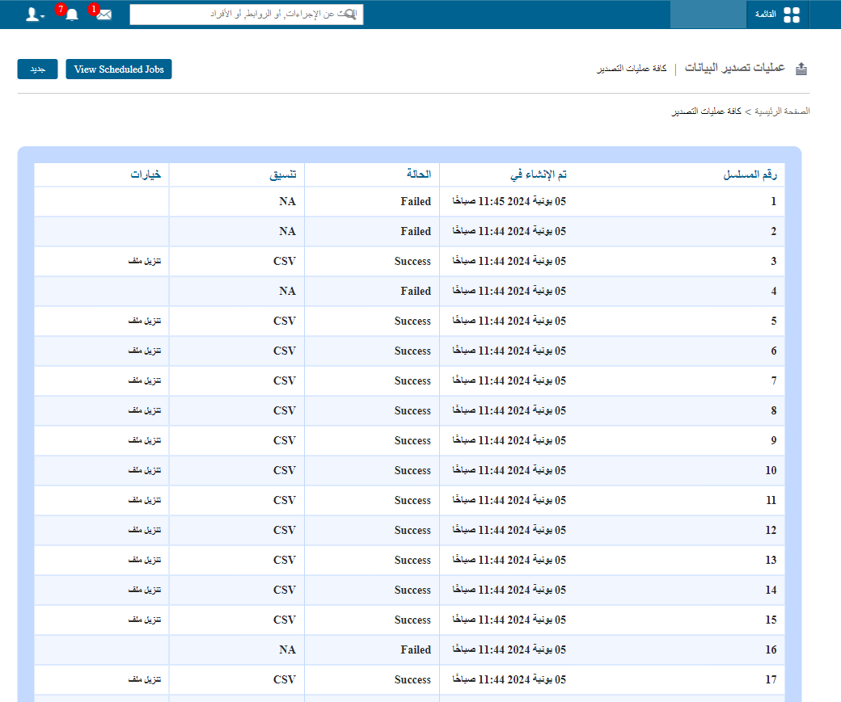The width and height of the screenshot is (841, 702).
Task: Click the رقم المسلسل column header
Action: [750, 174]
